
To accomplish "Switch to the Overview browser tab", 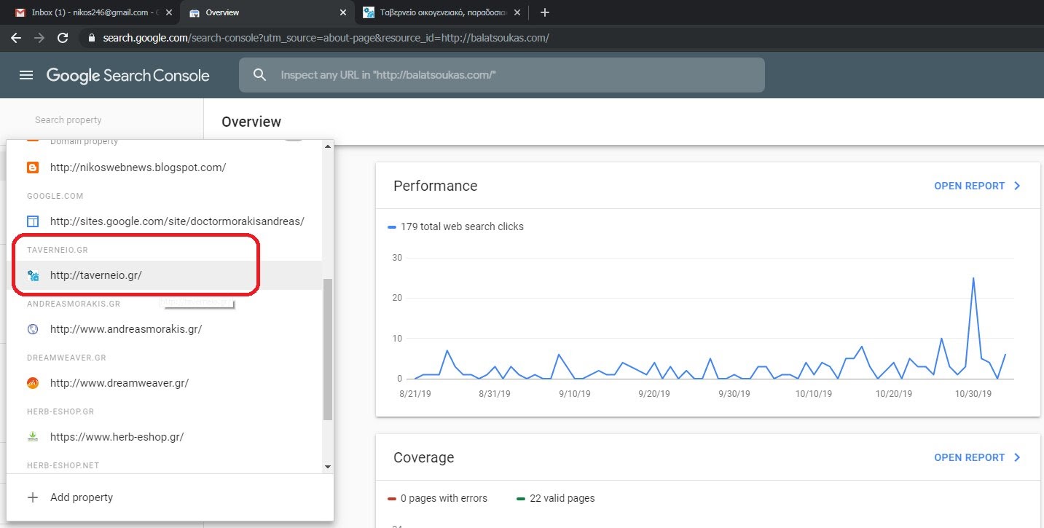I will 267,12.
